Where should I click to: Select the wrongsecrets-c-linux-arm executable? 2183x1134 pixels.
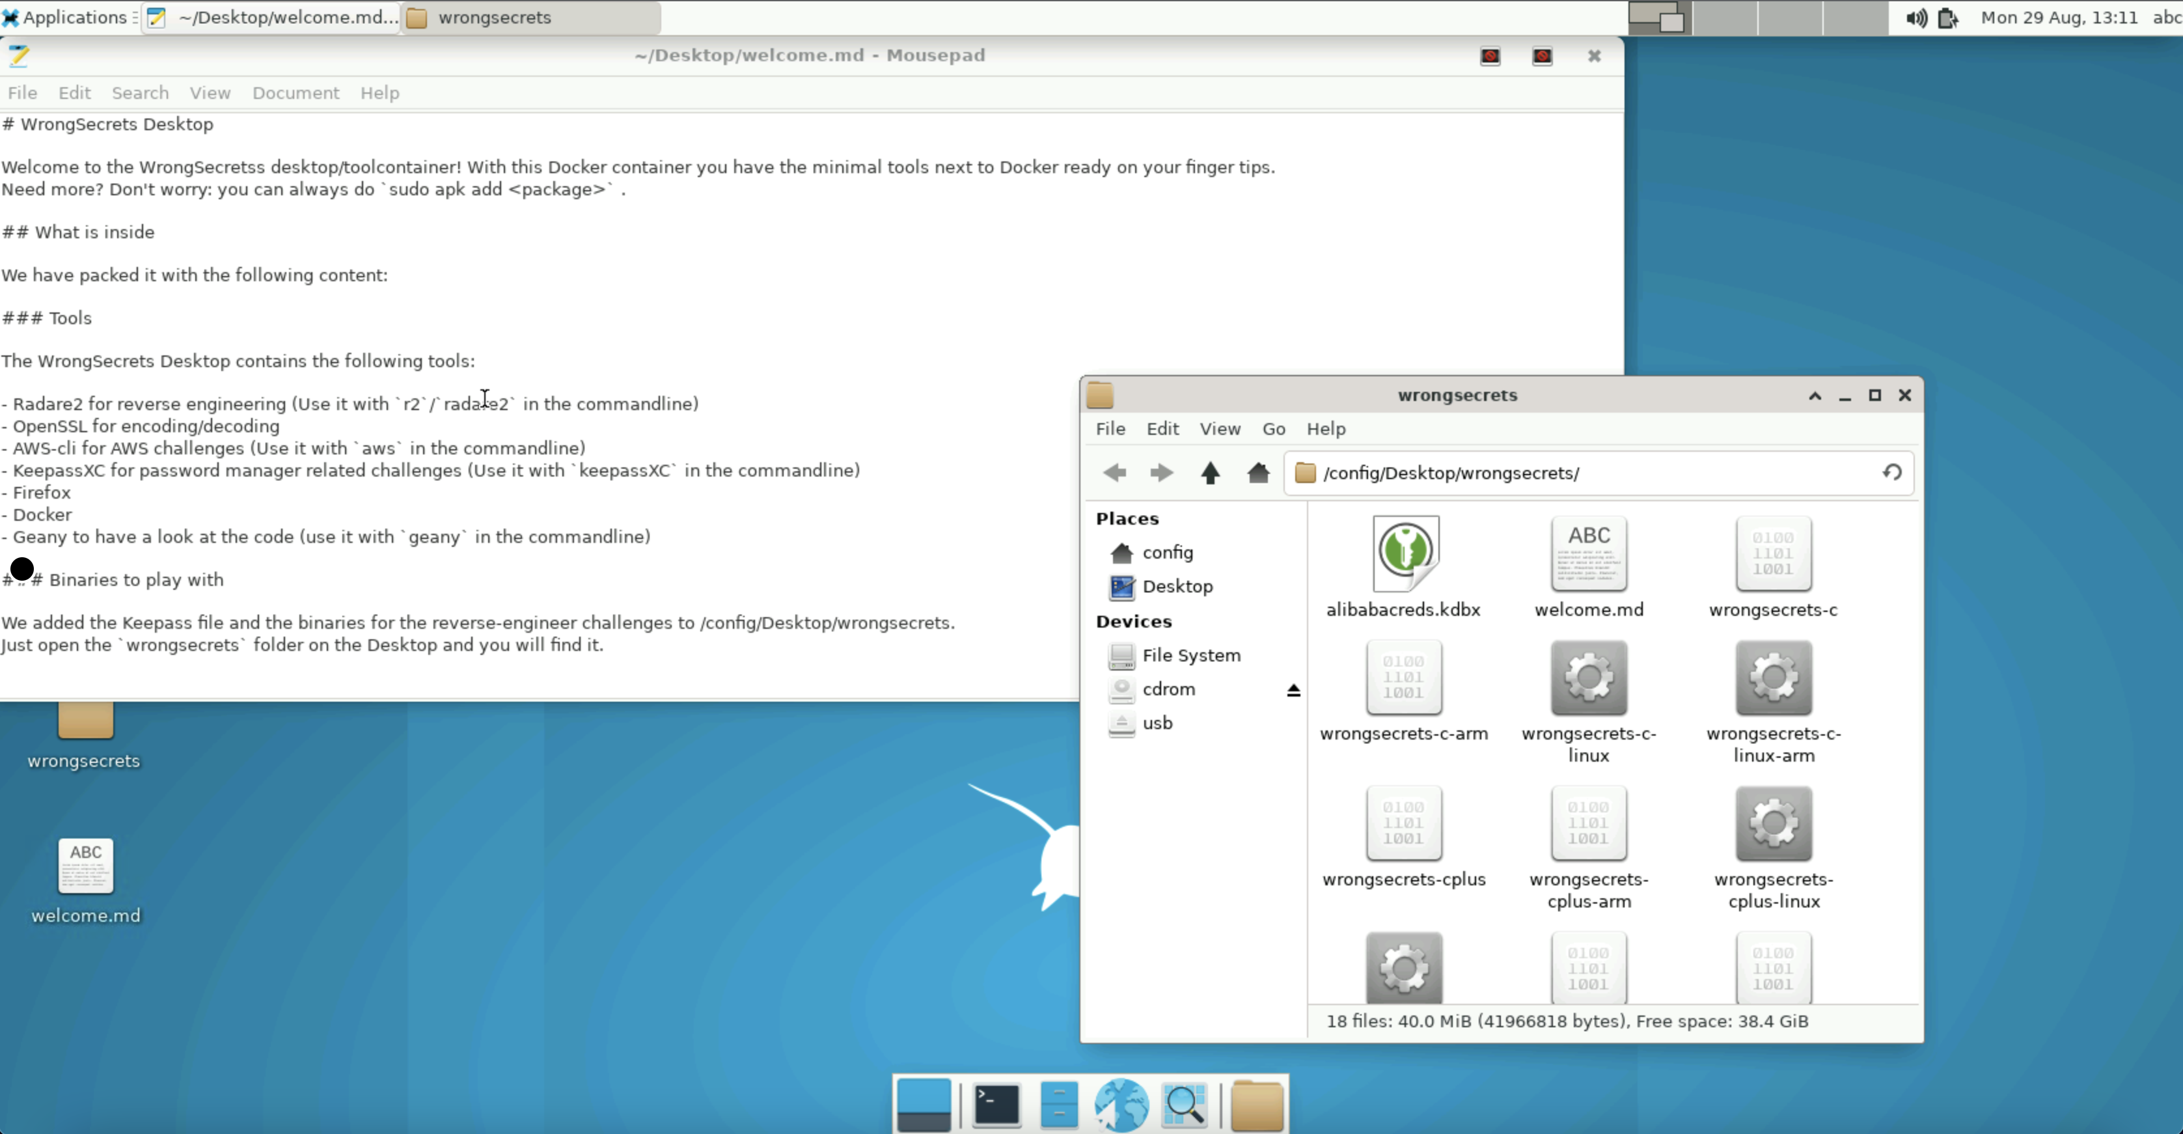point(1773,702)
